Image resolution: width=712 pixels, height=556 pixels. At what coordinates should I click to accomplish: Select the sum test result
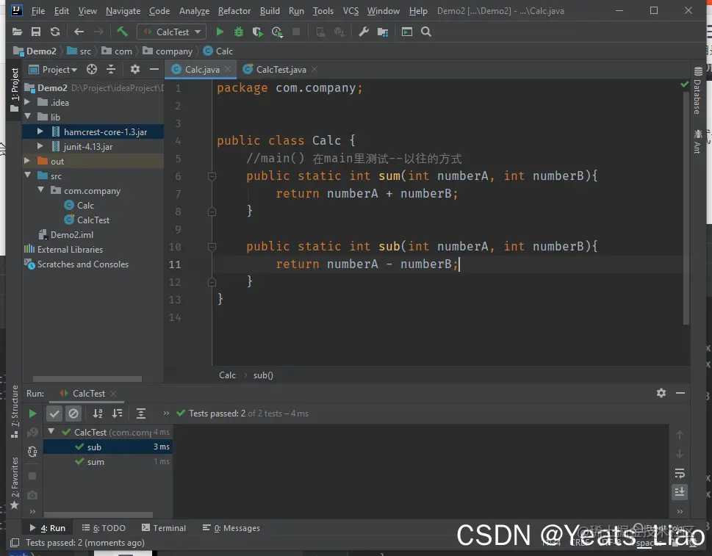pyautogui.click(x=108, y=461)
